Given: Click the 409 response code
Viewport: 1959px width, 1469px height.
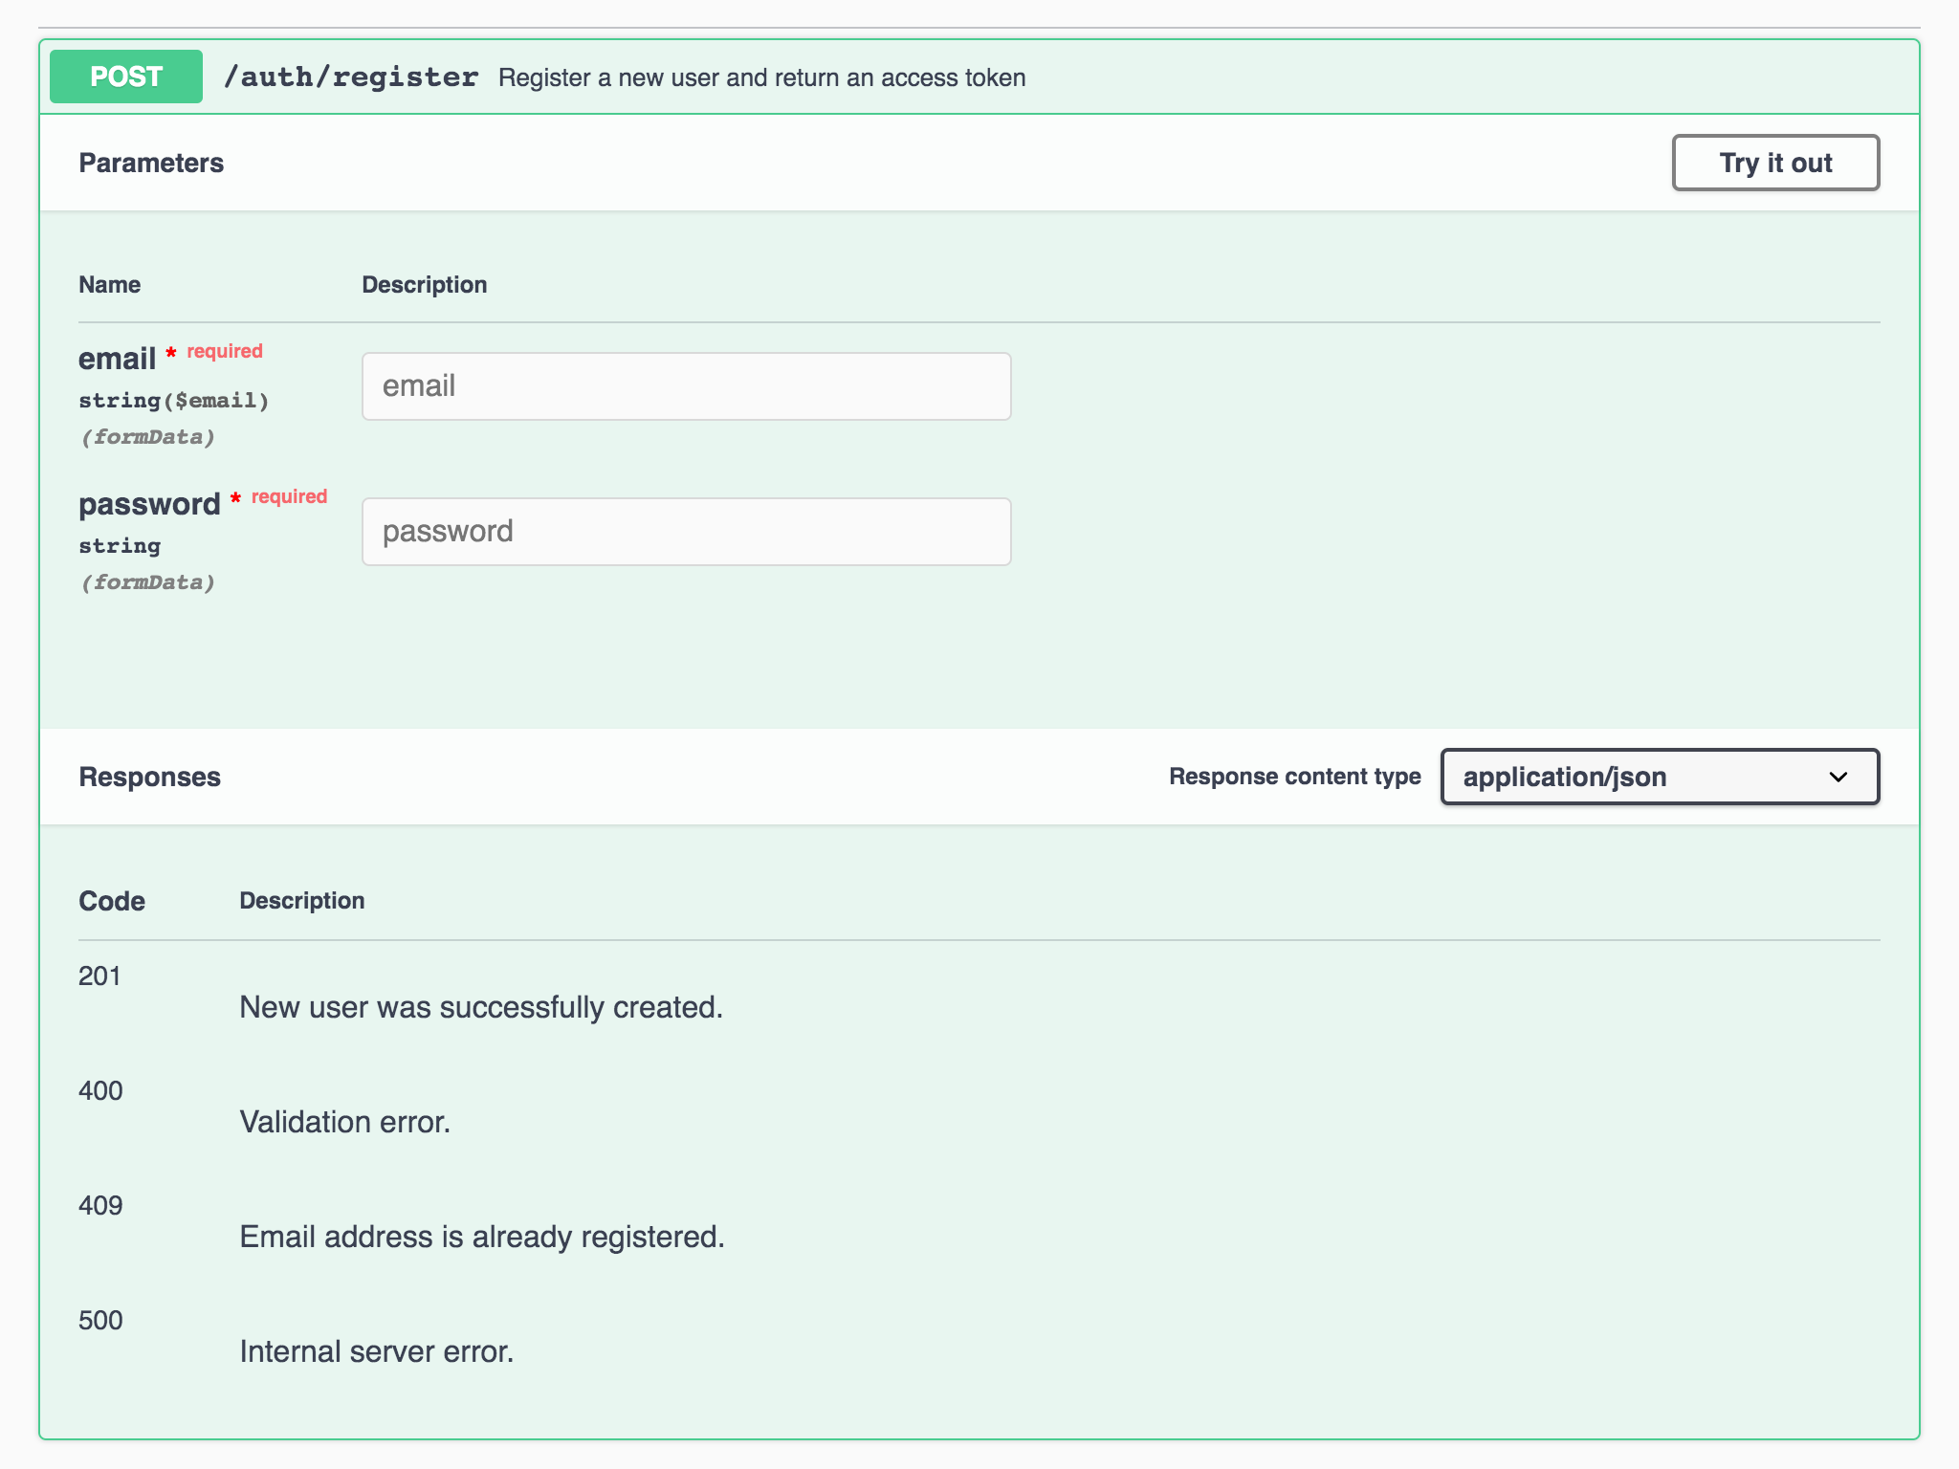Looking at the screenshot, I should 100,1205.
